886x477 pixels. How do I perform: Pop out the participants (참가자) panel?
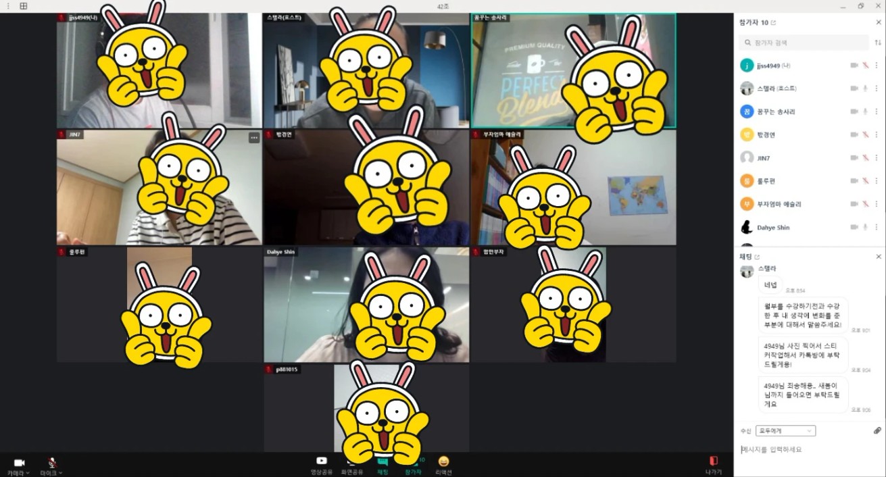click(773, 22)
